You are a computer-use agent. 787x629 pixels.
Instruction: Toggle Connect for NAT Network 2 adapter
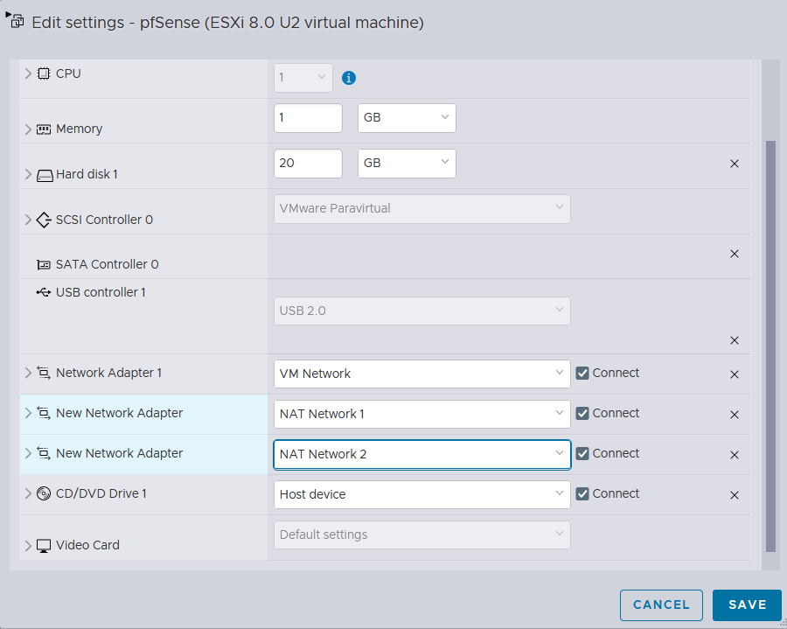(x=582, y=453)
